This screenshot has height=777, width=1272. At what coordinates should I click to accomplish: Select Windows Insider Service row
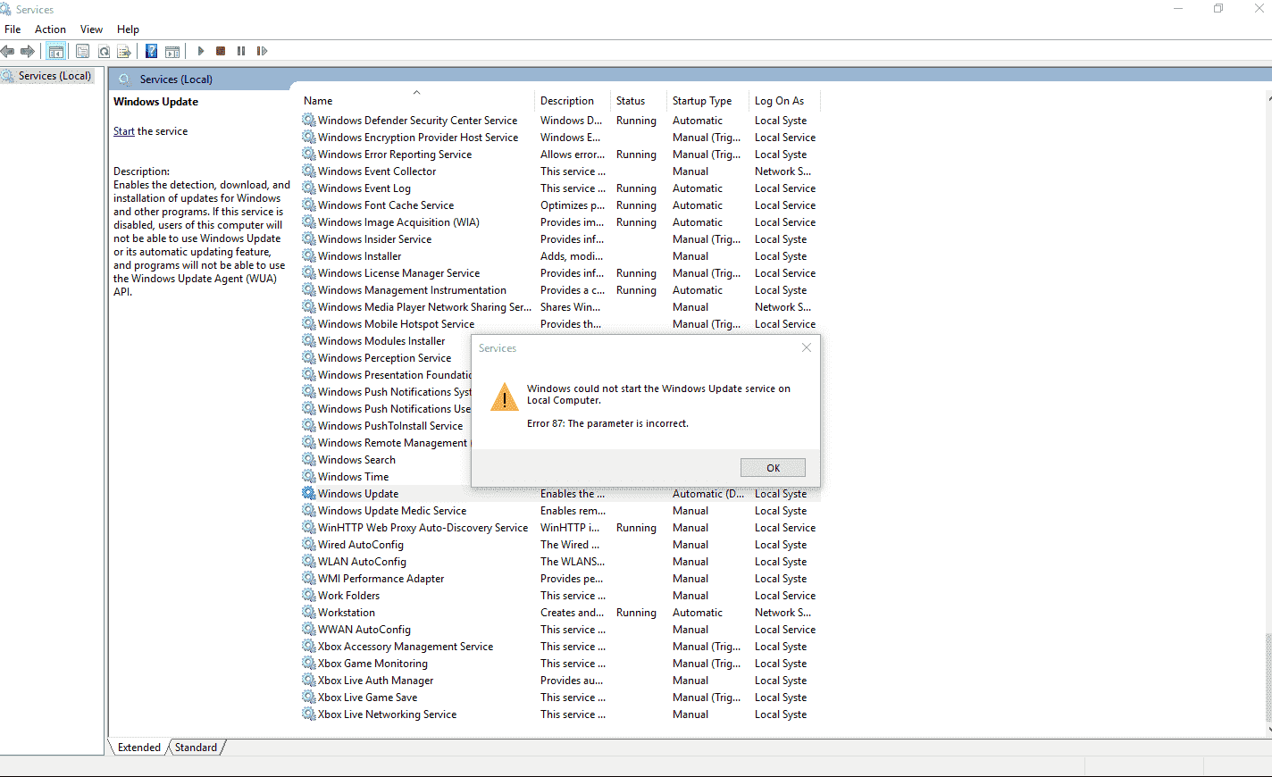560,239
